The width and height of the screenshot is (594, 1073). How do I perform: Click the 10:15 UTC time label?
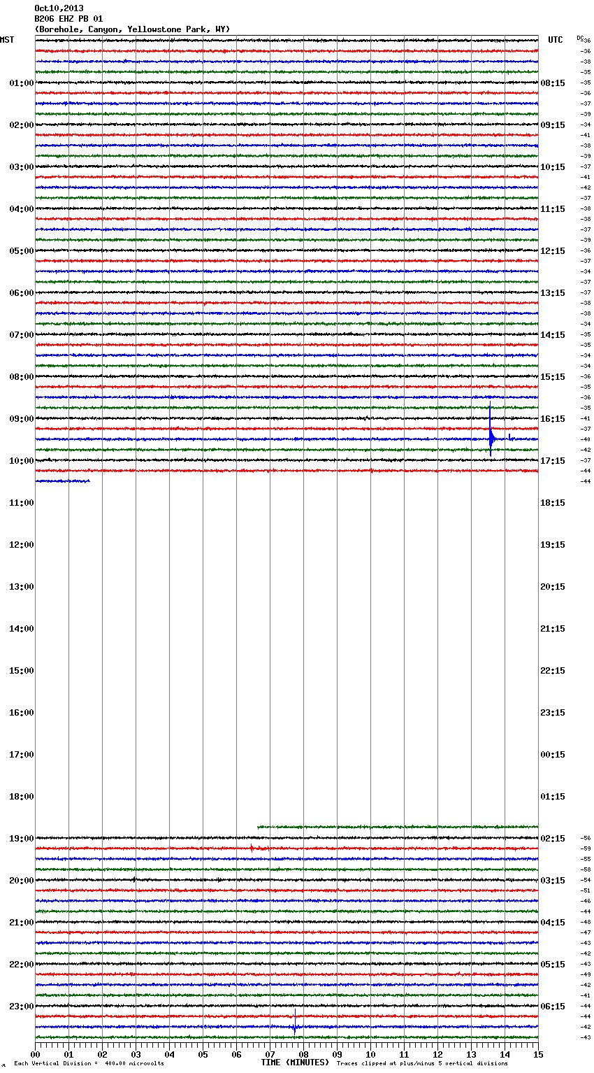553,167
